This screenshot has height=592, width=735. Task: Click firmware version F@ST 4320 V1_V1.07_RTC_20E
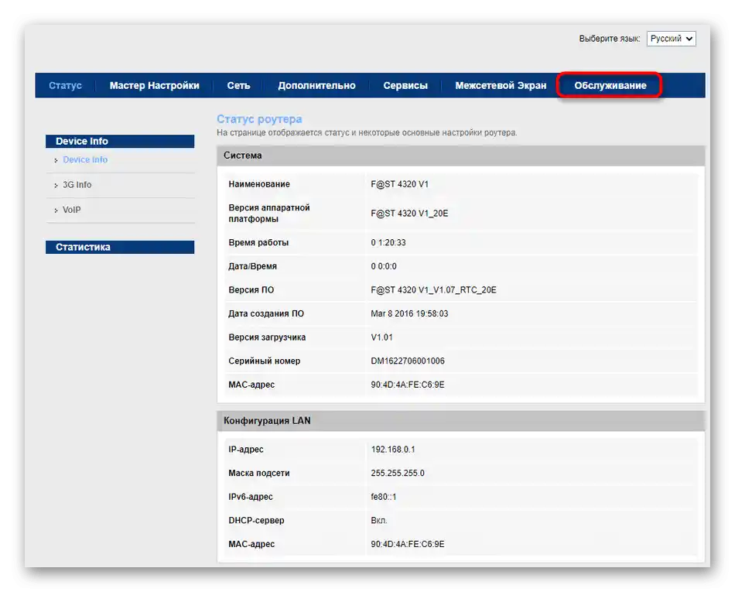pyautogui.click(x=433, y=290)
